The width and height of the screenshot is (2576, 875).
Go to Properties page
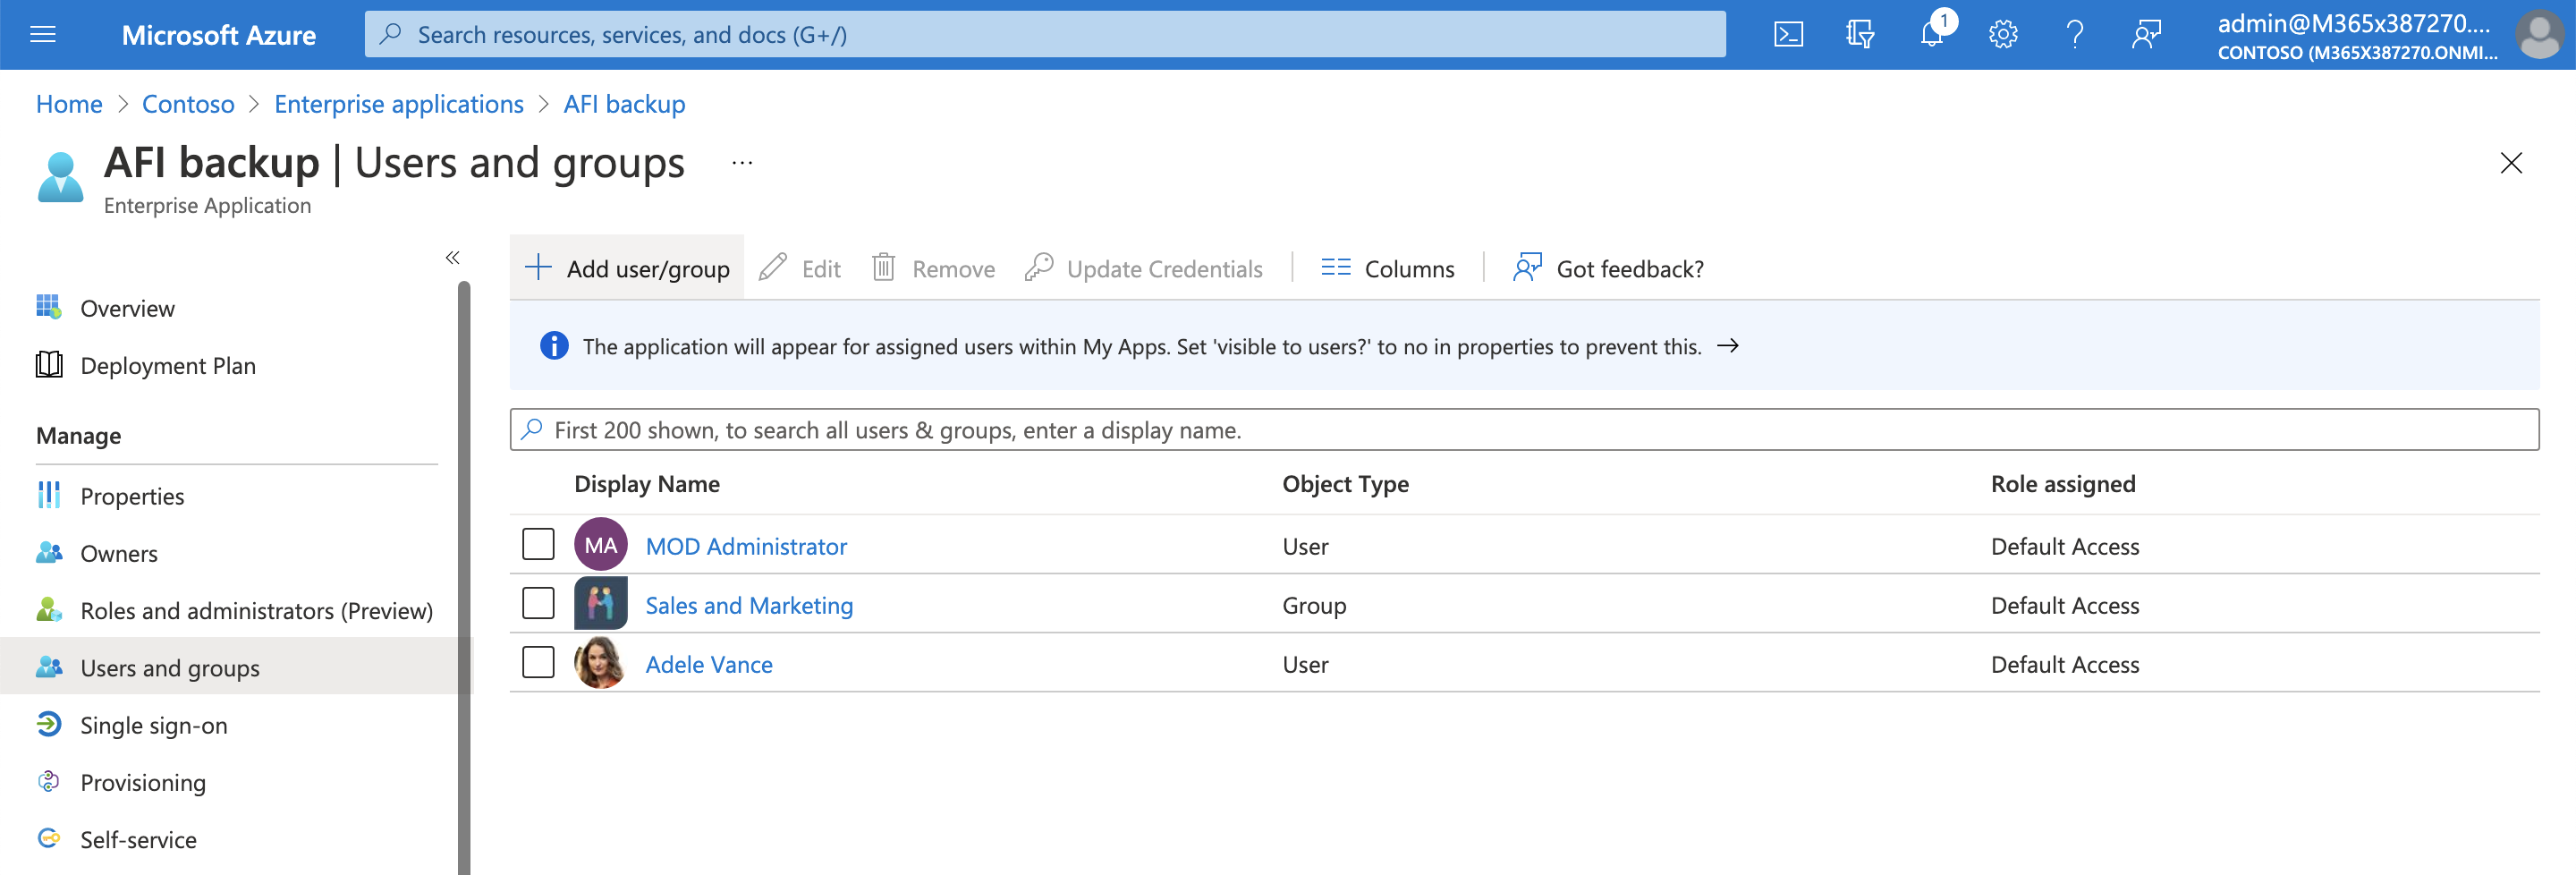coord(132,496)
